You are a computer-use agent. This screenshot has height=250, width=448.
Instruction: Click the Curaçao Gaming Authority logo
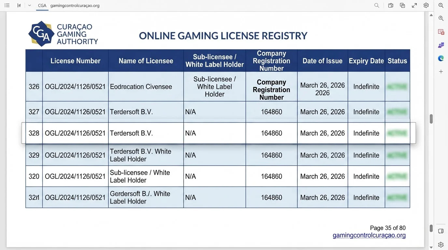click(63, 34)
